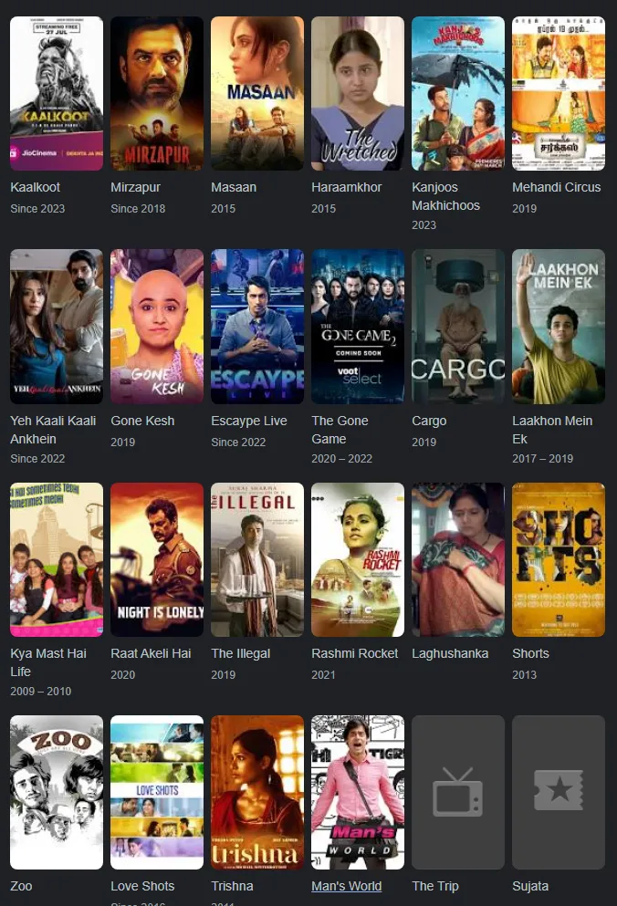Open The Gone Game poster
The image size is (617, 906).
click(x=358, y=327)
